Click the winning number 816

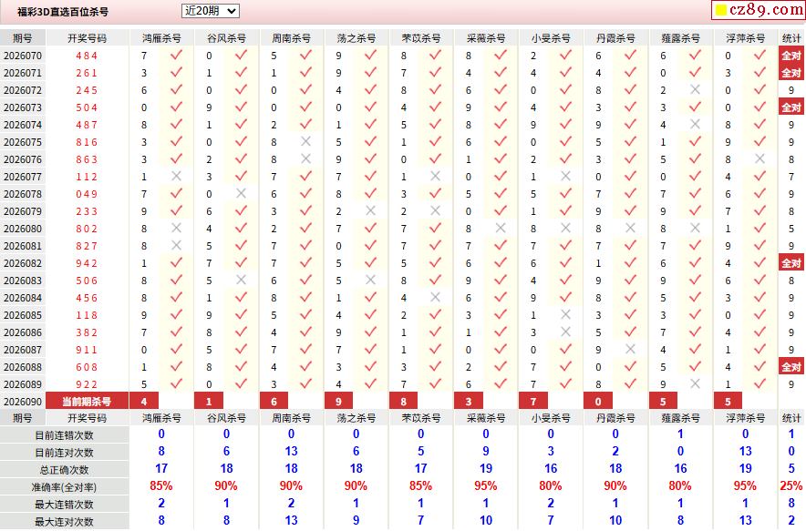[x=87, y=142]
